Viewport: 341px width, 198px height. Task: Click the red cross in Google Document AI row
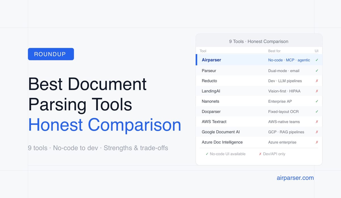[317, 132]
